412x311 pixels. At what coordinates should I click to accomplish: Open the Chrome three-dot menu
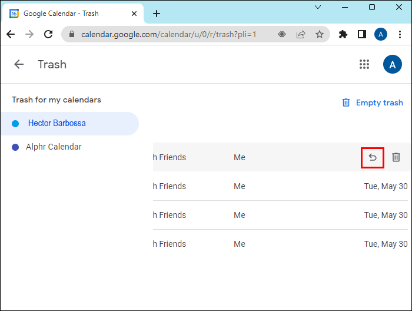tap(400, 34)
